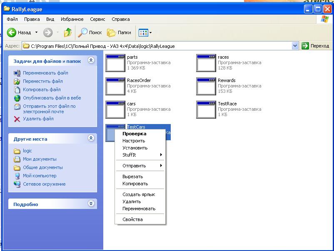Open the Правка menu

click(x=32, y=19)
